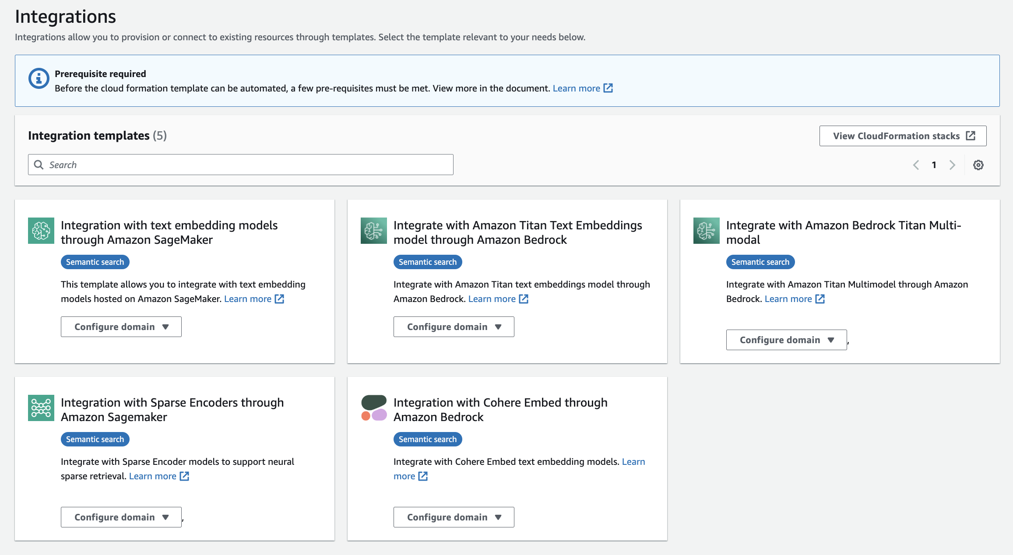Go to the next page of templates
Viewport: 1013px width, 555px height.
[x=952, y=165]
